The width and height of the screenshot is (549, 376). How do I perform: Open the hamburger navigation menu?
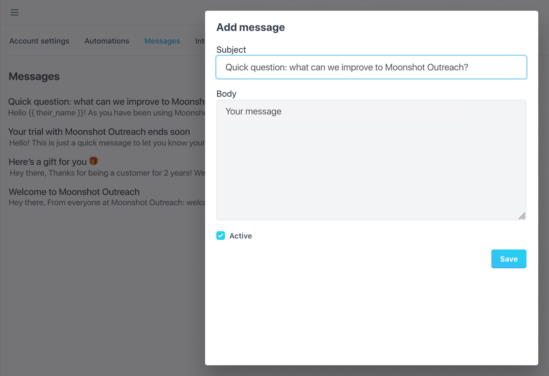point(14,12)
